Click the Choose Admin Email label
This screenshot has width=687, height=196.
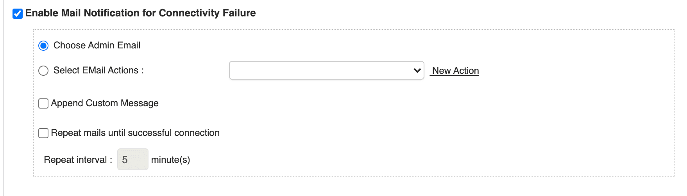pos(97,45)
